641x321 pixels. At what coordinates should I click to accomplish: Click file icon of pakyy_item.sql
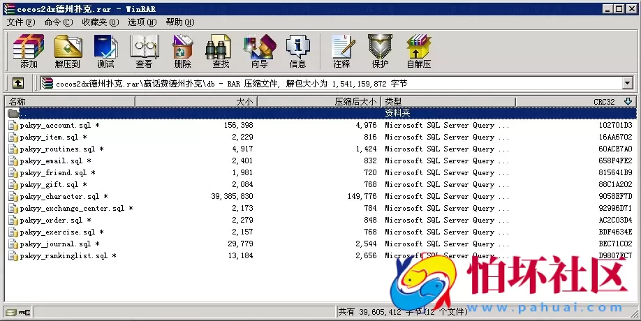tap(13, 137)
